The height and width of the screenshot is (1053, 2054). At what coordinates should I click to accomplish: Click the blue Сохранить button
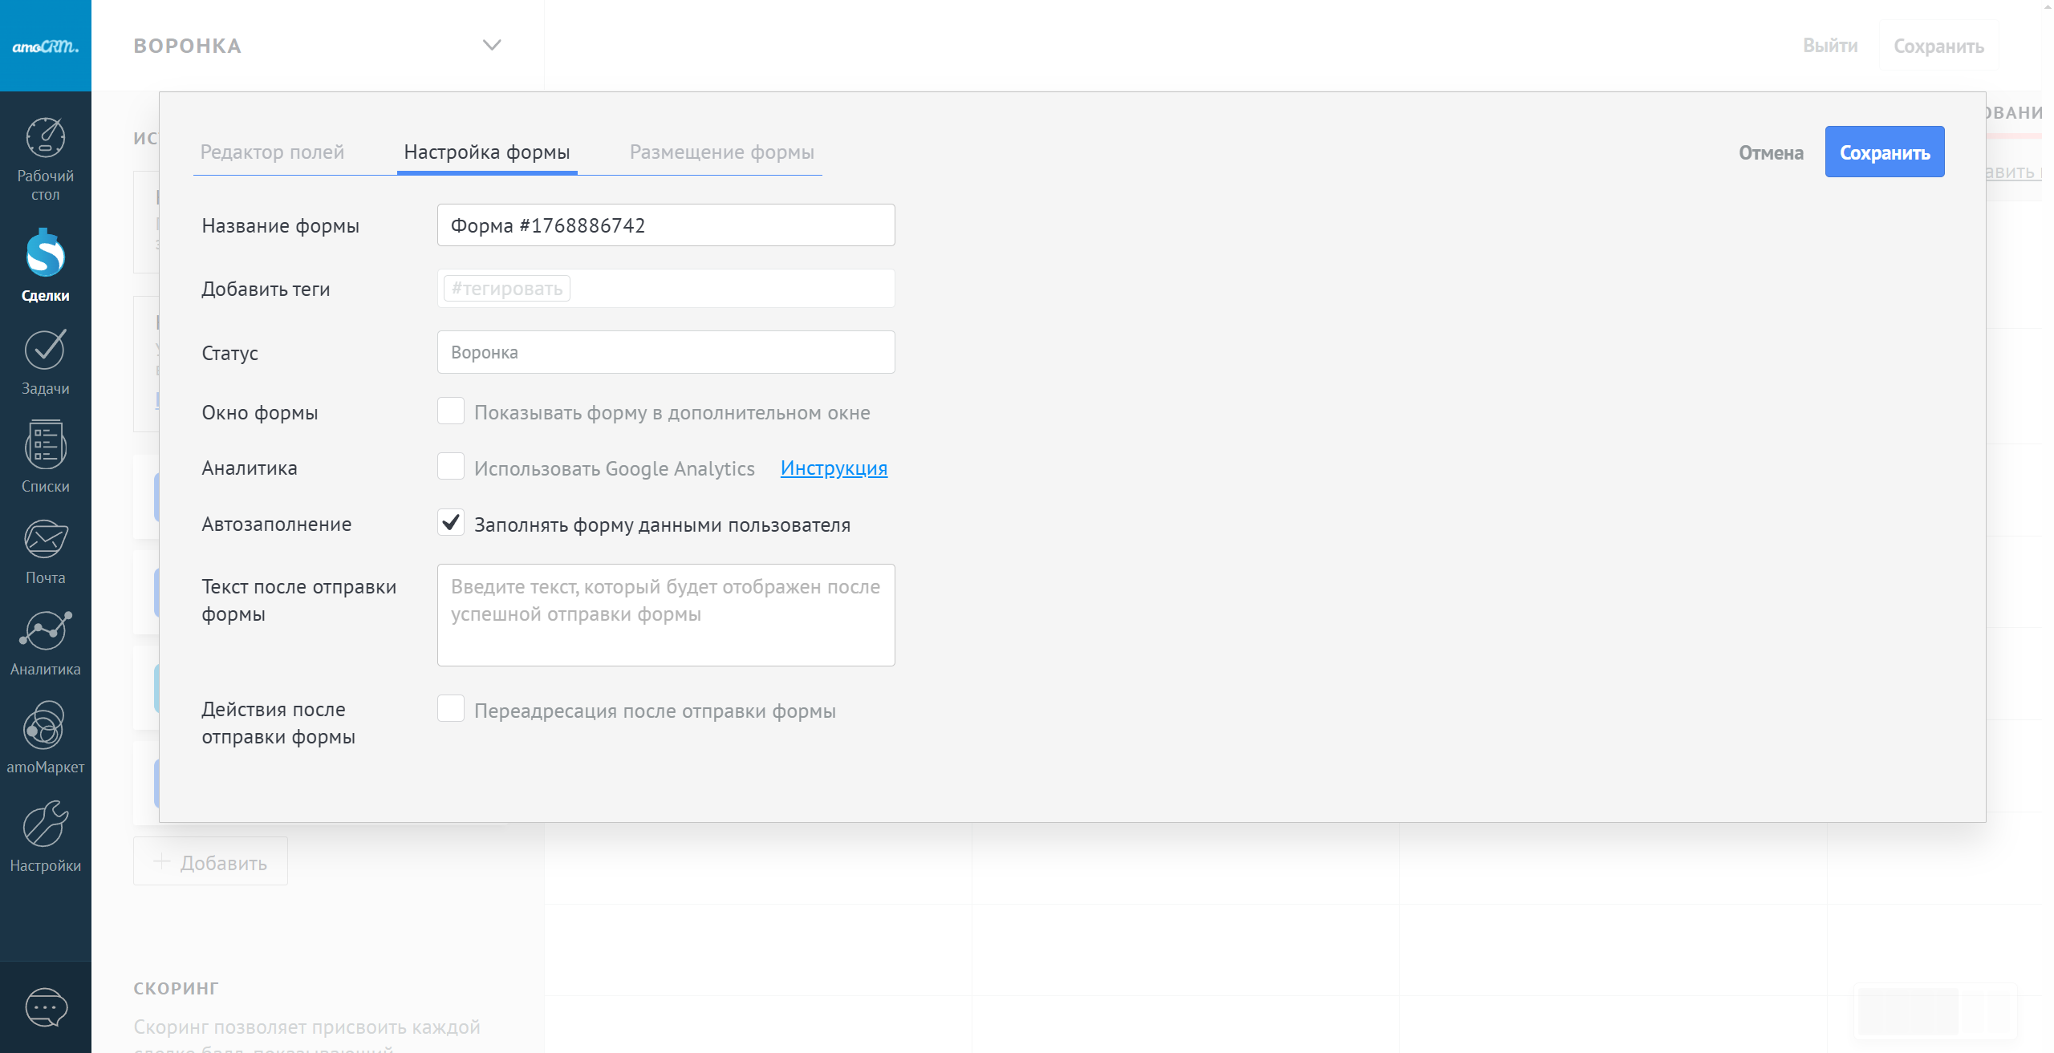pos(1884,152)
